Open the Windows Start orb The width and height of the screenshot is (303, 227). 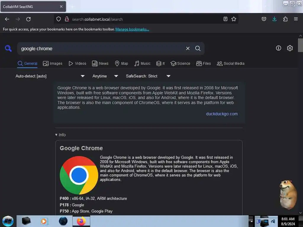[8, 221]
